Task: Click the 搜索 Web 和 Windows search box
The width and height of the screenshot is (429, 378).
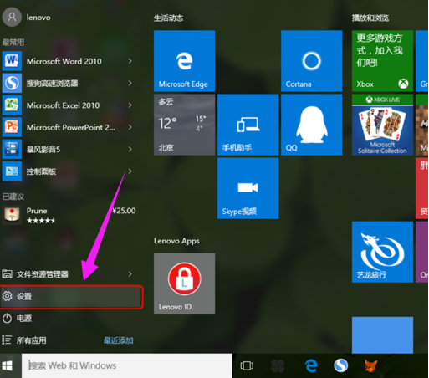Action: (x=127, y=365)
